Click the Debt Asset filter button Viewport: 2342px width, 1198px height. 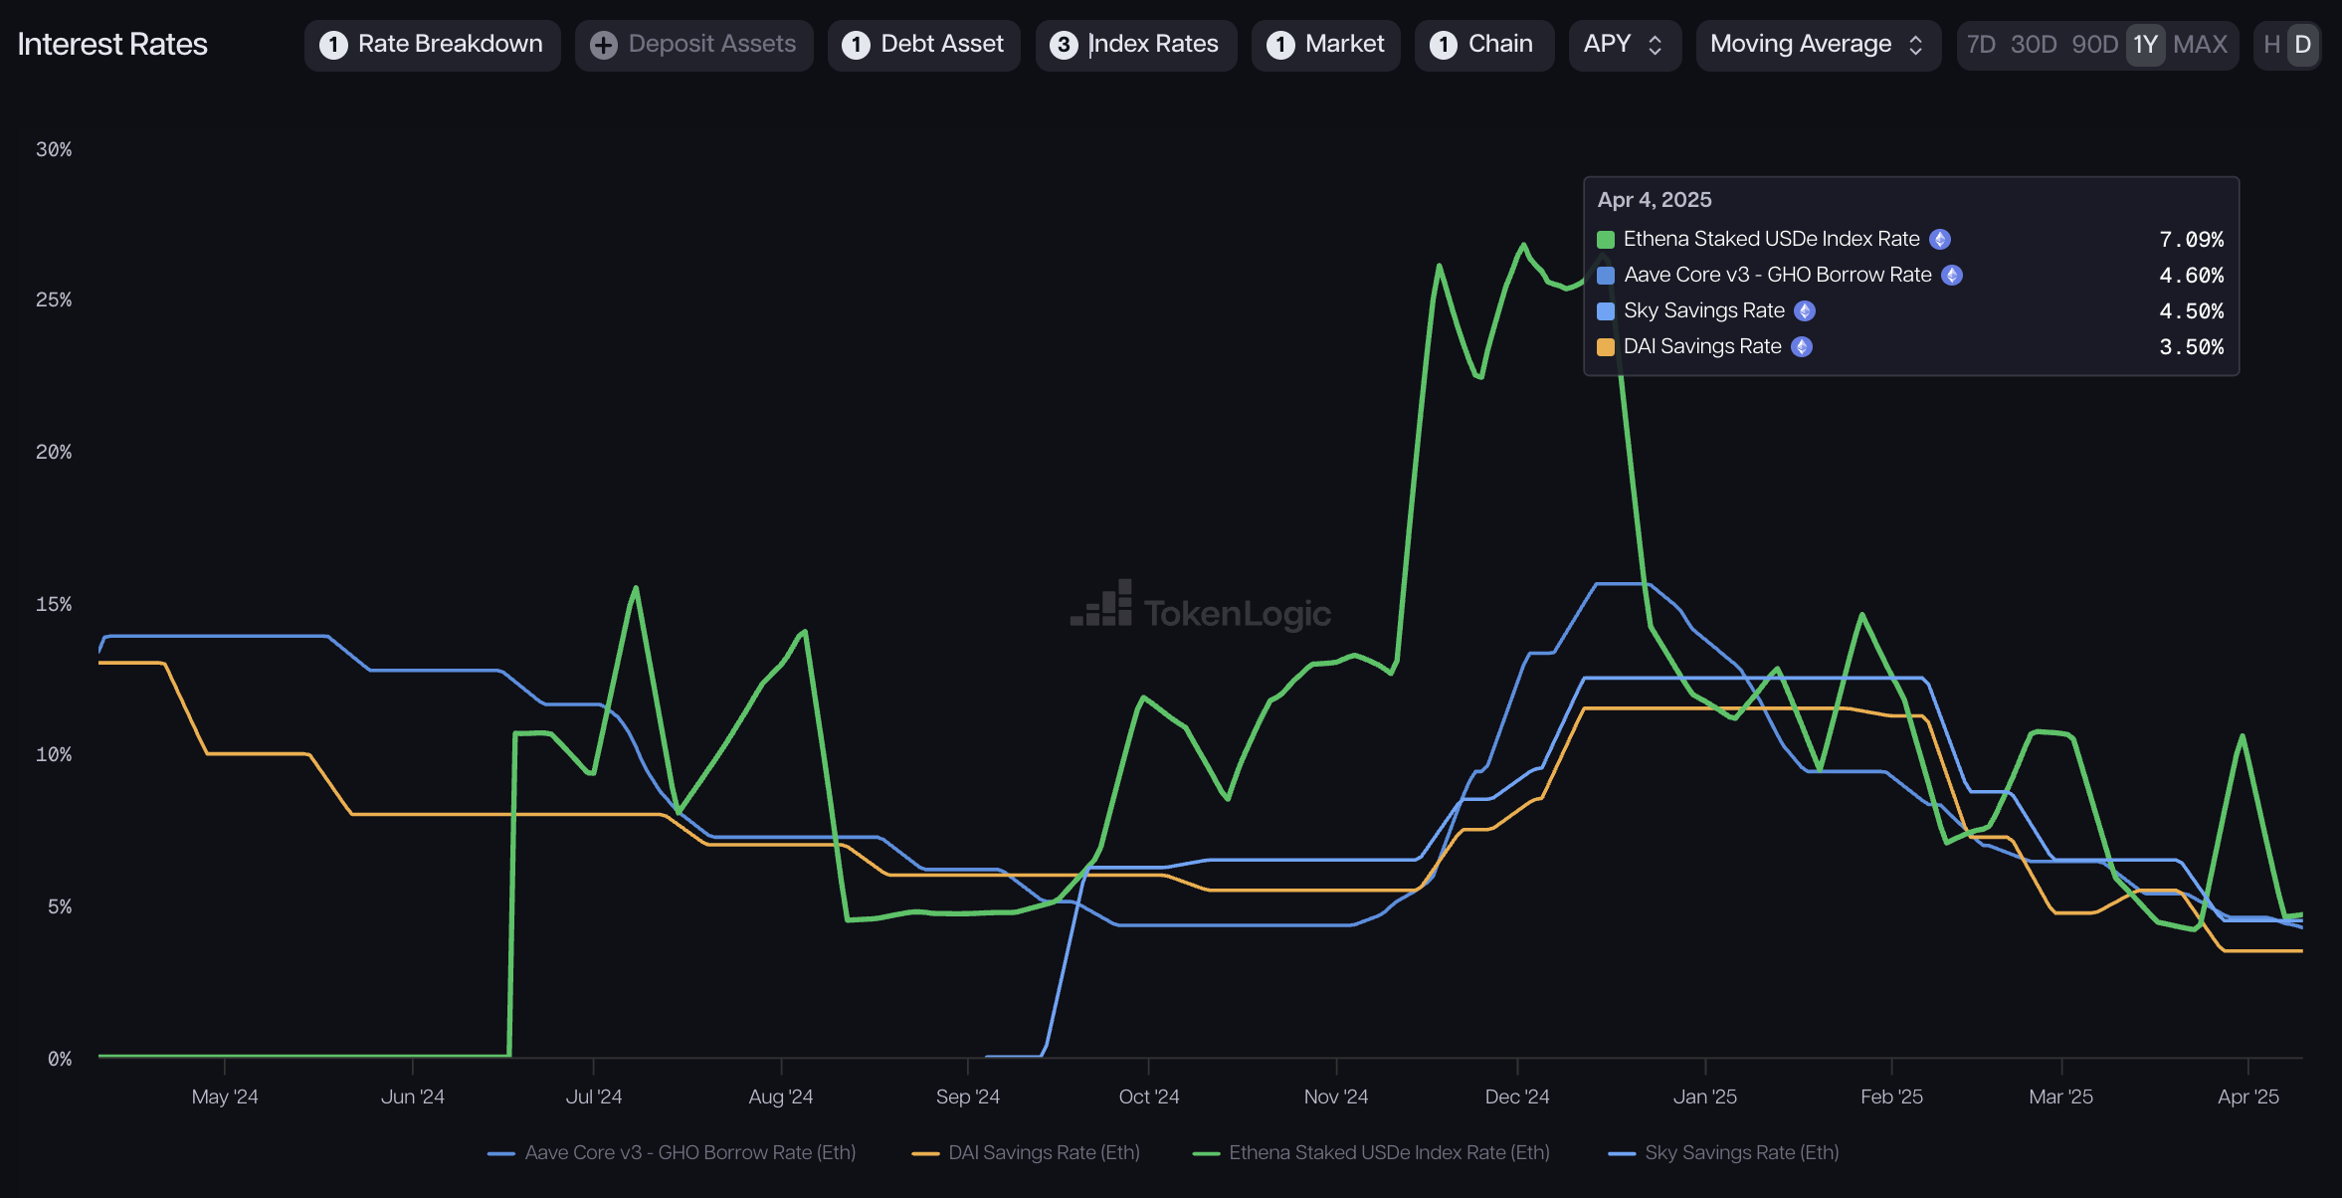point(922,45)
